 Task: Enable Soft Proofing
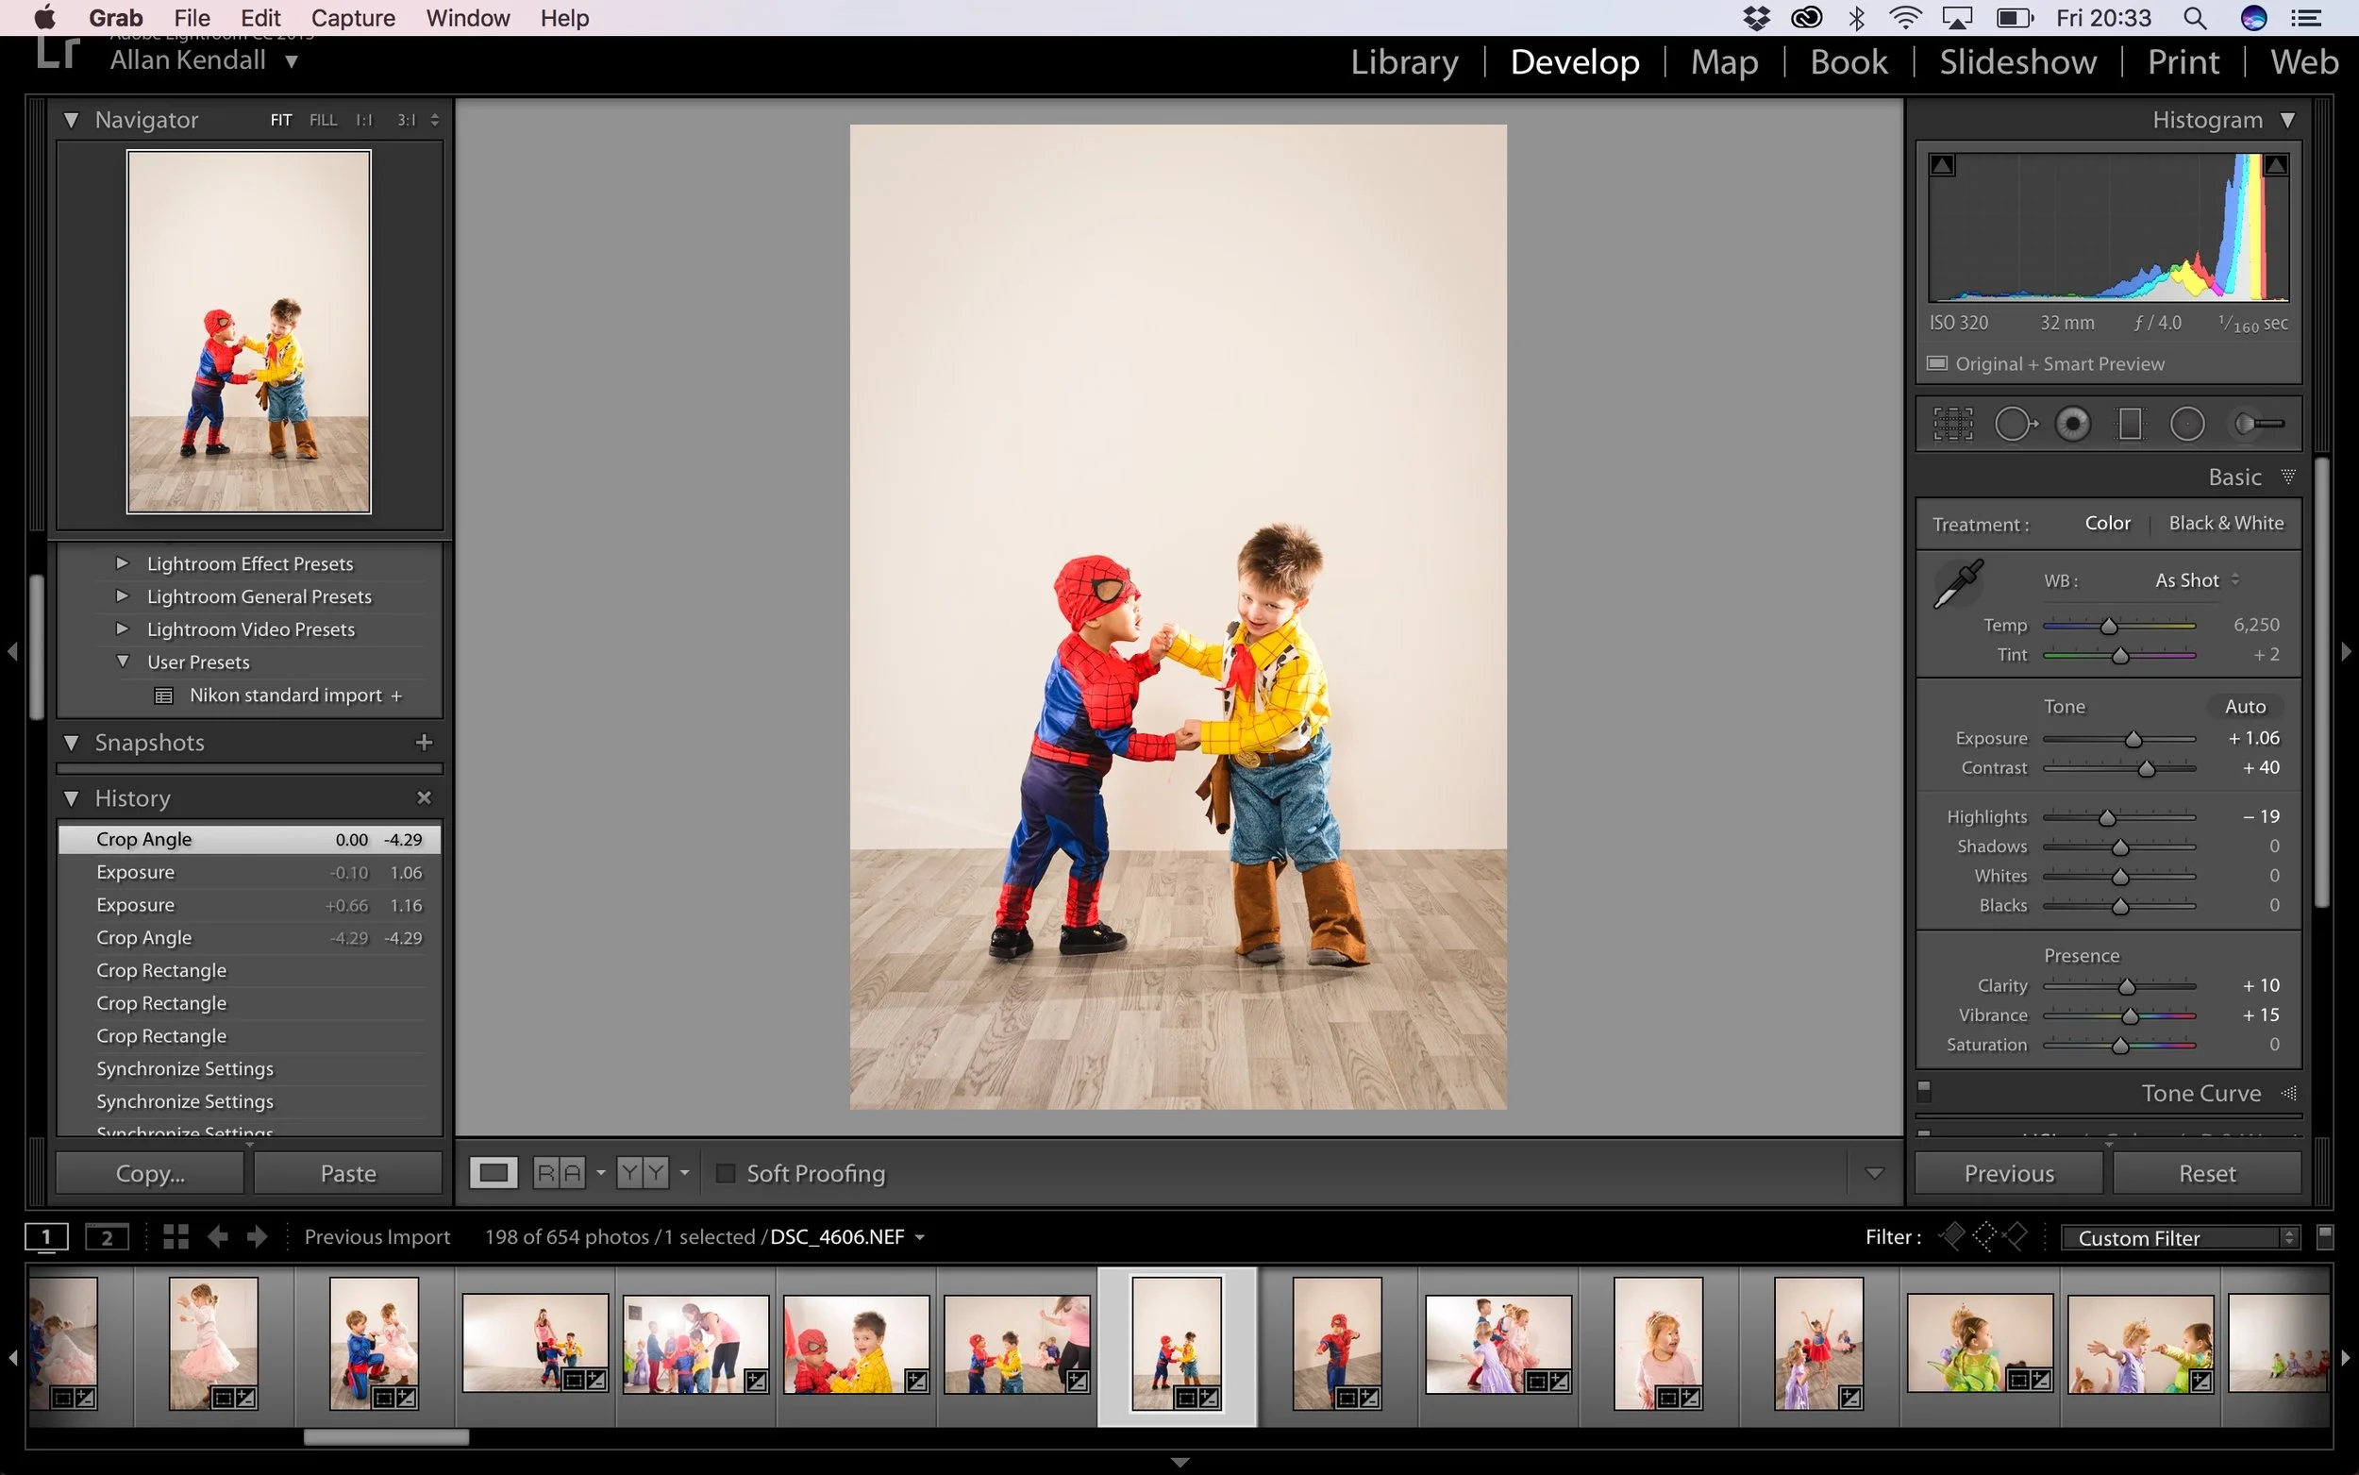pos(725,1173)
